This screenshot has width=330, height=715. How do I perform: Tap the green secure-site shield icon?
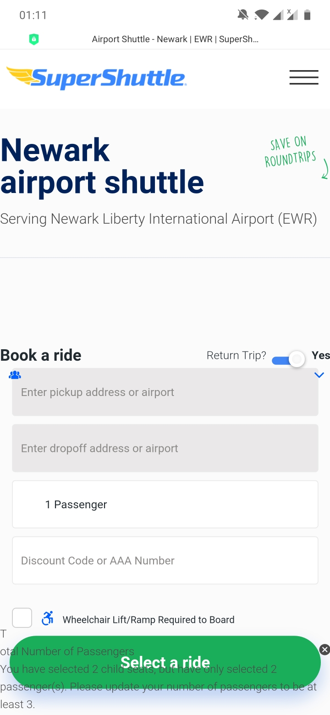[x=34, y=39]
